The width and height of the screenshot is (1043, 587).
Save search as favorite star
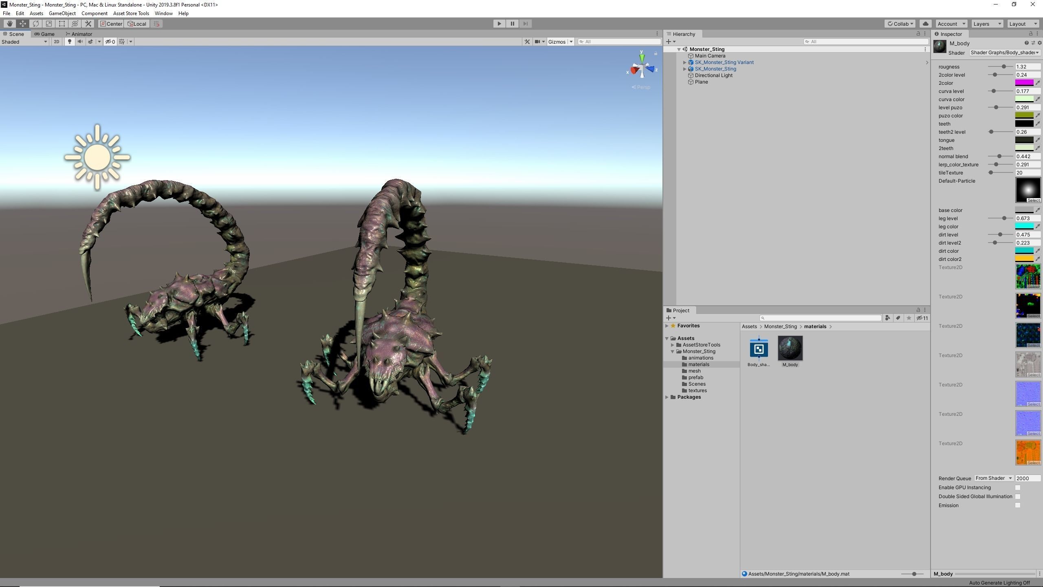[909, 318]
